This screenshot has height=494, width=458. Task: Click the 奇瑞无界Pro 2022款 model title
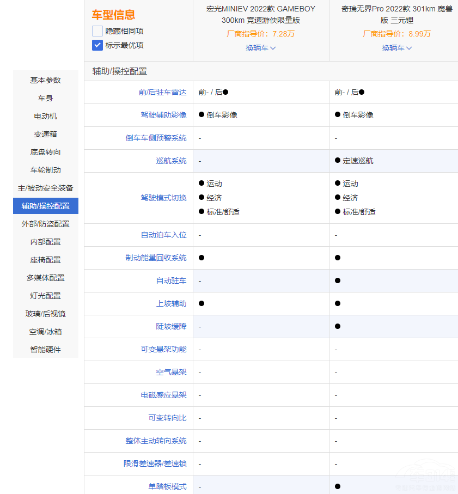coord(396,15)
